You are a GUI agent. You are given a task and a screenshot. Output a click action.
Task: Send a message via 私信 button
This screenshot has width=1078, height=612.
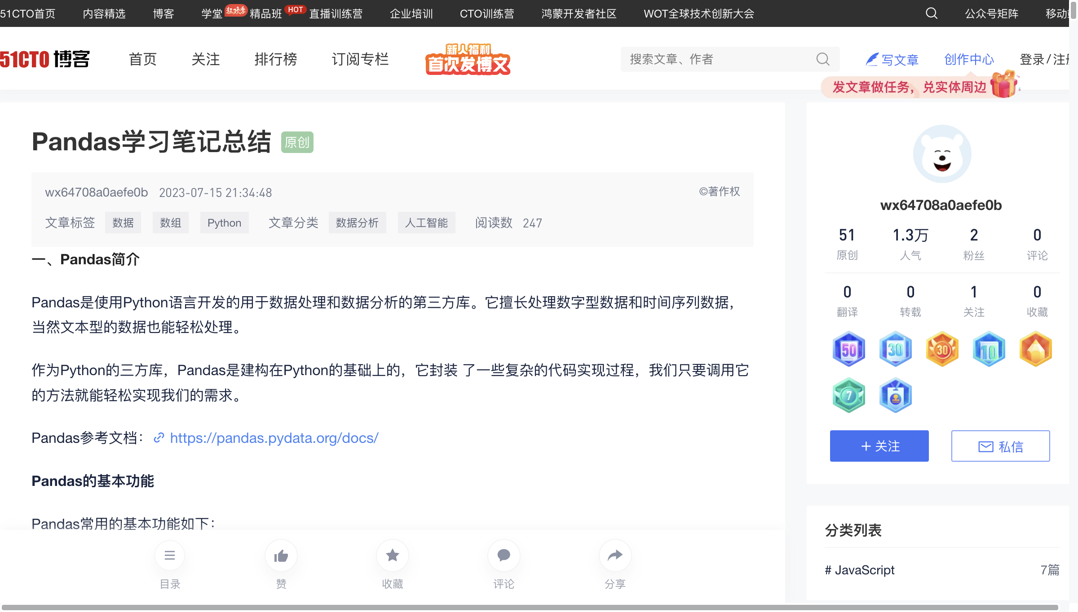pyautogui.click(x=1000, y=446)
